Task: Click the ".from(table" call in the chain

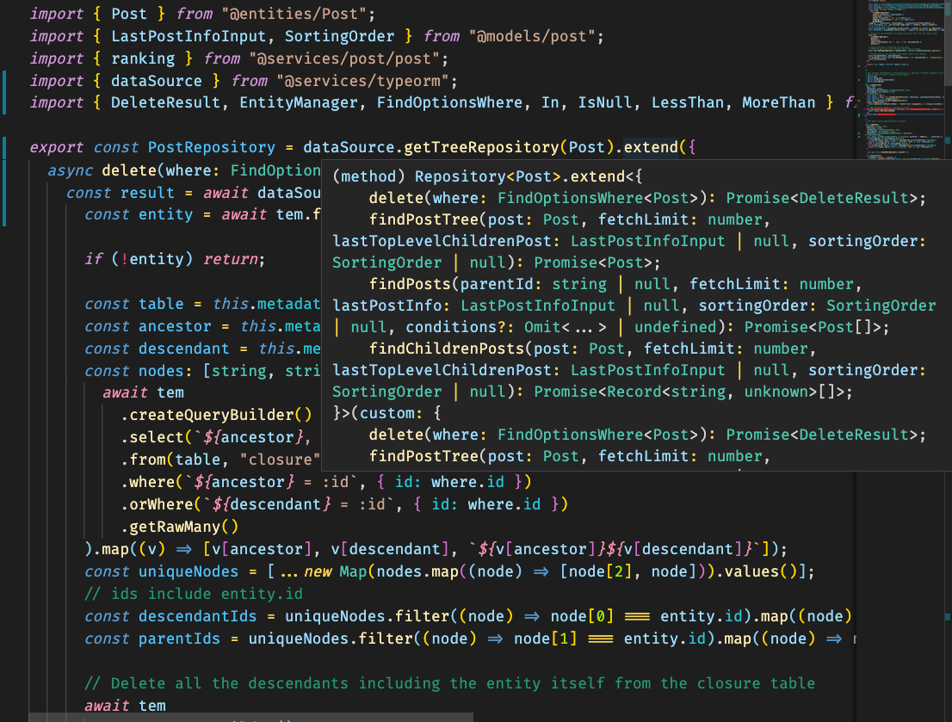Action: click(170, 460)
